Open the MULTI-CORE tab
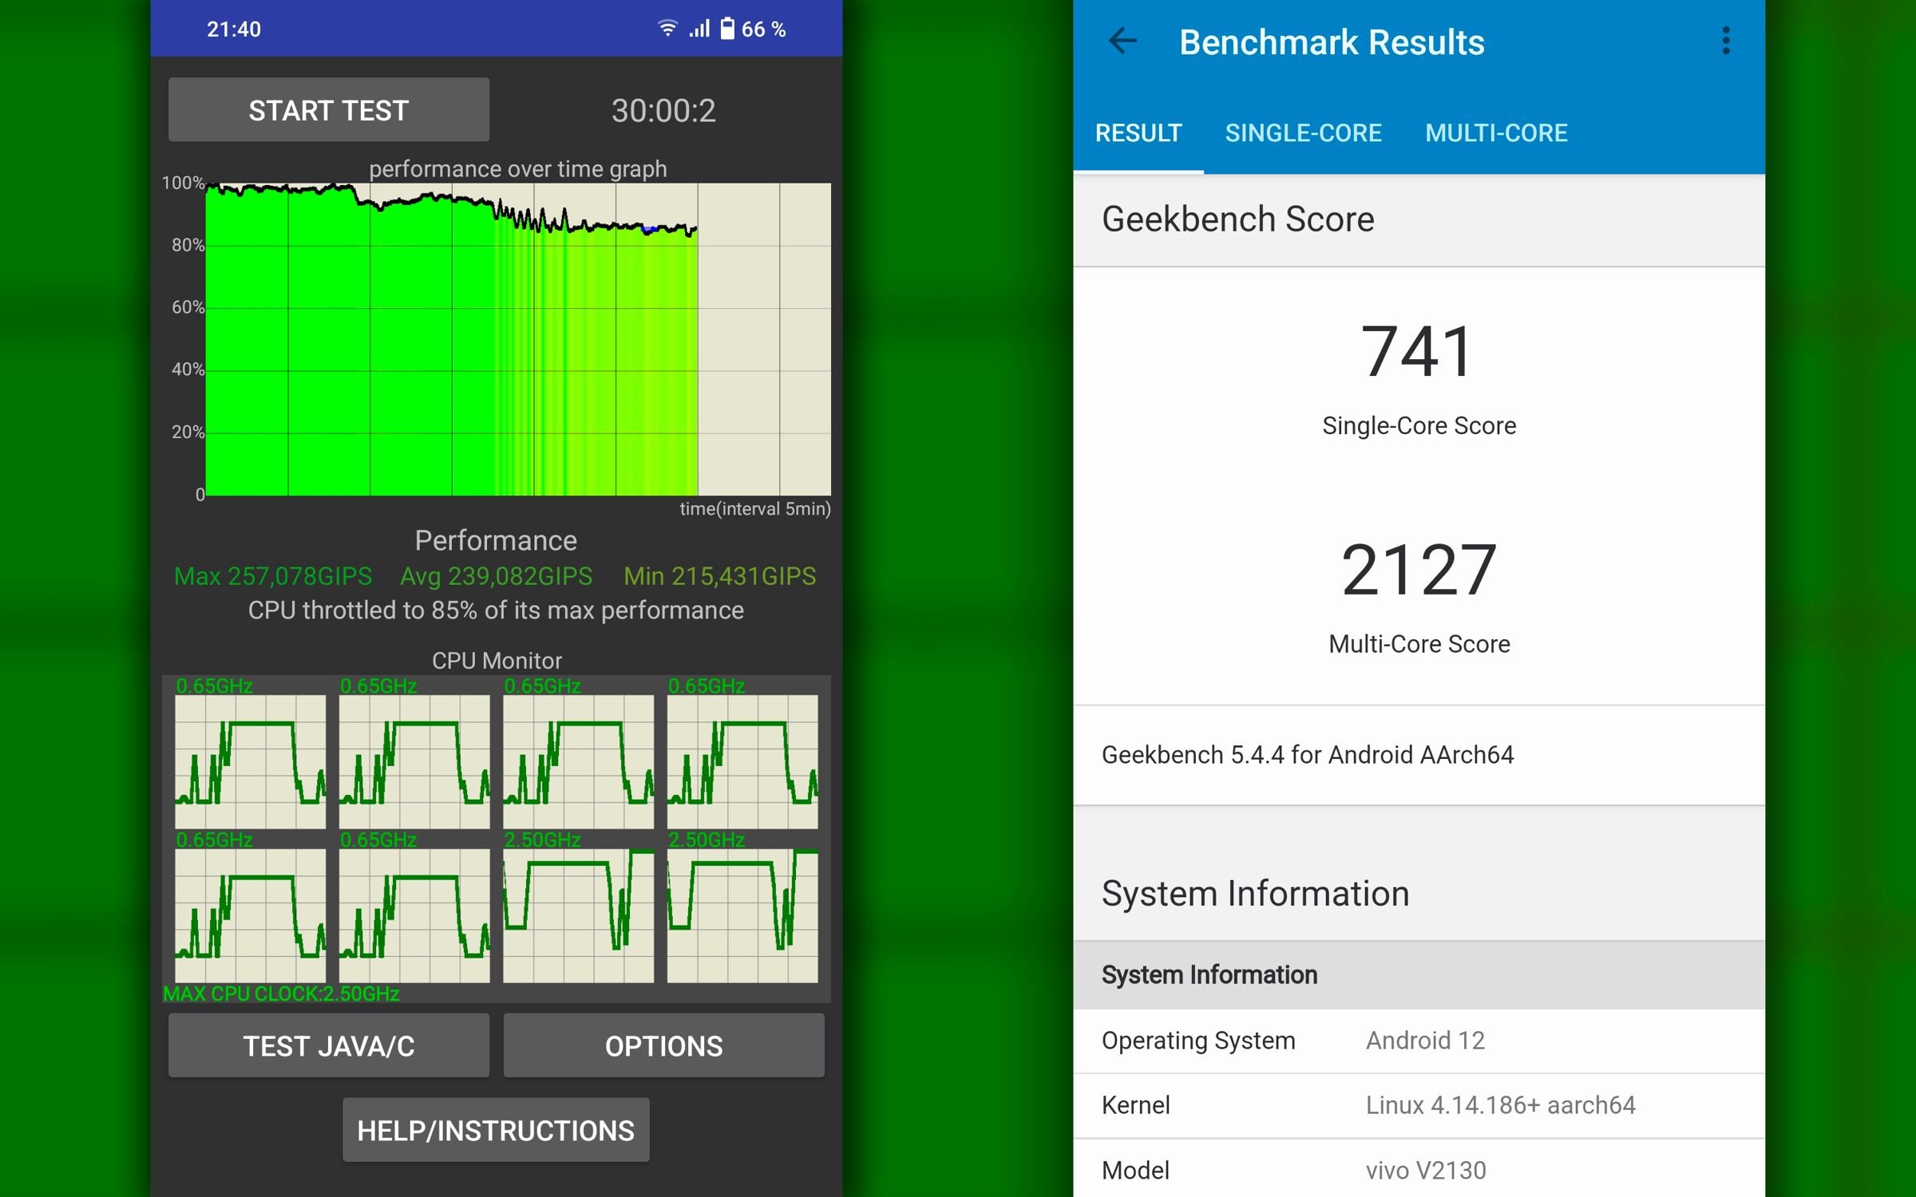Image resolution: width=1916 pixels, height=1197 pixels. [1497, 132]
